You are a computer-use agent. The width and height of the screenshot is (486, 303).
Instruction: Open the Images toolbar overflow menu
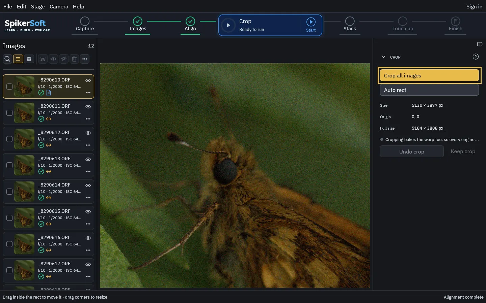pyautogui.click(x=85, y=59)
